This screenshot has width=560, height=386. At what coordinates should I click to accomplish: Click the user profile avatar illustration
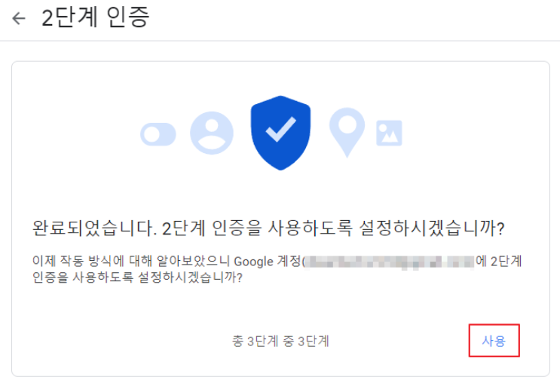click(x=212, y=133)
